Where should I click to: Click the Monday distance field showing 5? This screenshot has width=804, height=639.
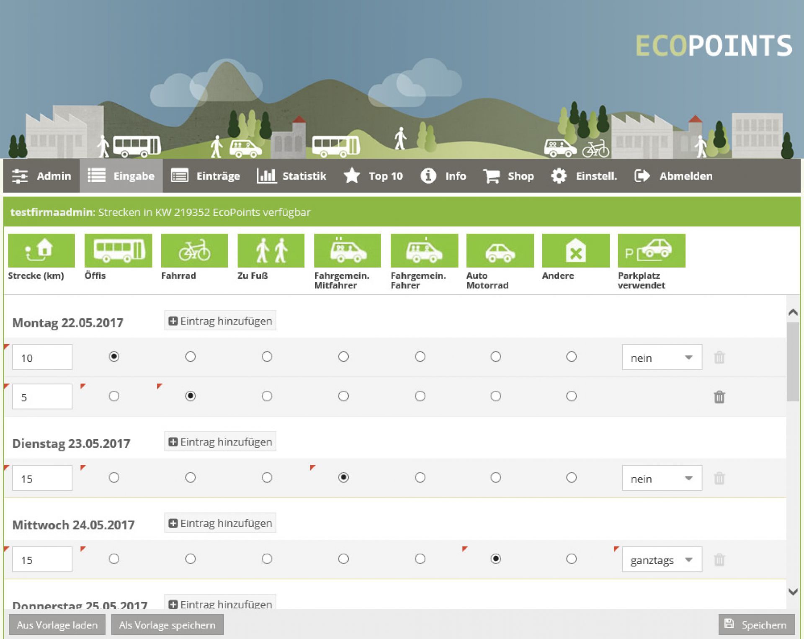42,397
